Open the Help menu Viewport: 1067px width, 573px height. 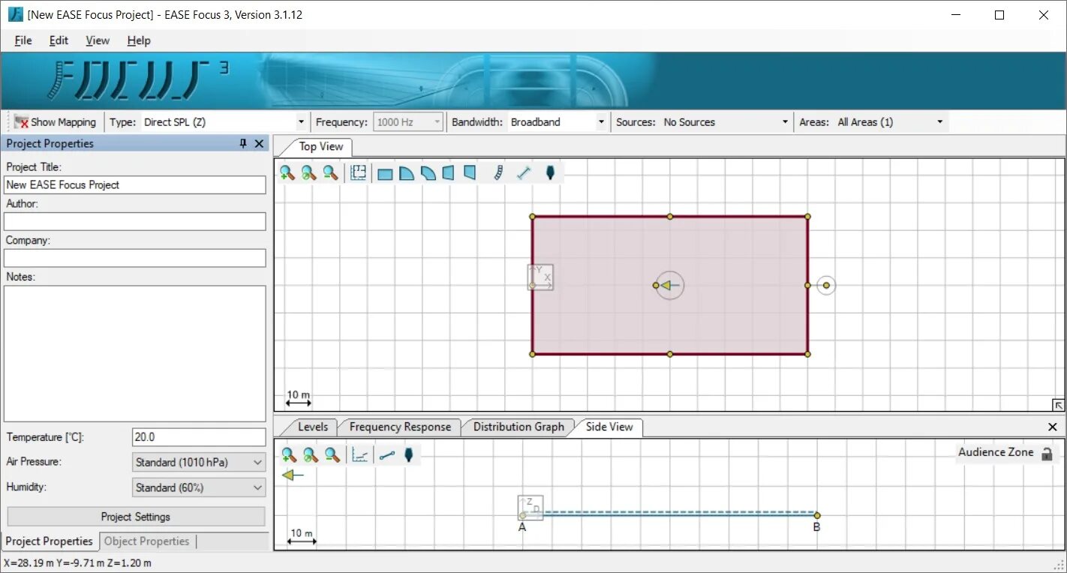click(x=139, y=40)
